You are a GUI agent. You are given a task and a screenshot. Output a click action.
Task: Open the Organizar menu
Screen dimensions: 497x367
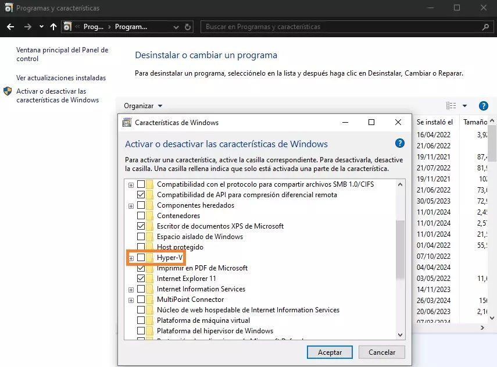(x=143, y=106)
